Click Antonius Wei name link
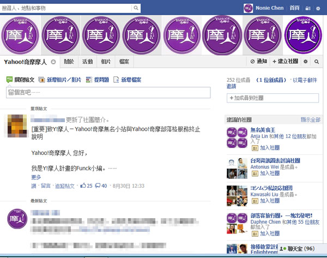The height and width of the screenshot is (258, 327). [264, 167]
